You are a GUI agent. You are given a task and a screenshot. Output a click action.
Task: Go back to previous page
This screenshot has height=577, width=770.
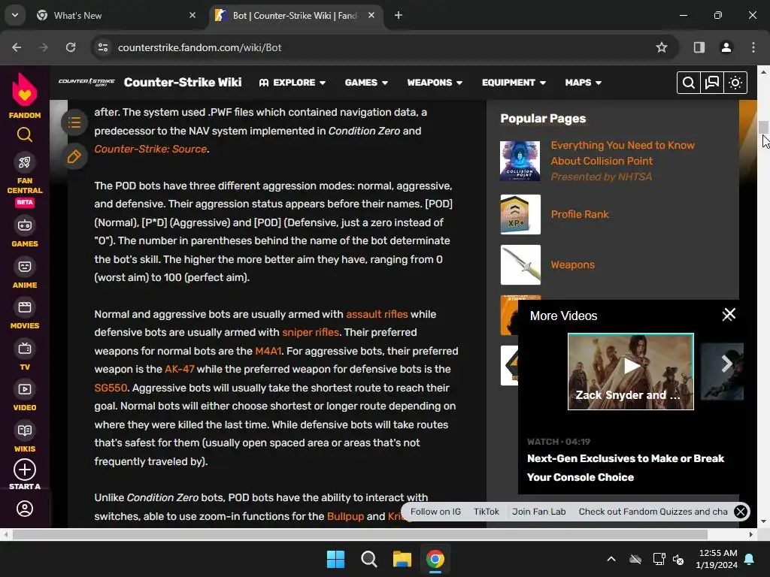pyautogui.click(x=17, y=47)
